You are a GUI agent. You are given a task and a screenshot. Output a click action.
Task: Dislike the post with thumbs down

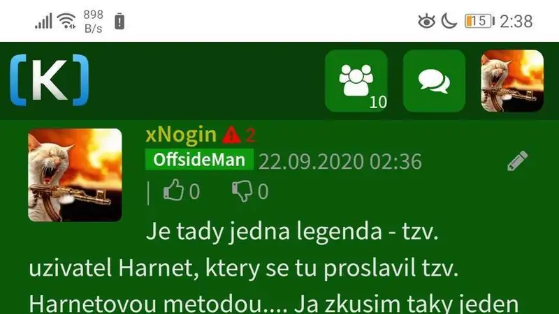[x=242, y=191]
